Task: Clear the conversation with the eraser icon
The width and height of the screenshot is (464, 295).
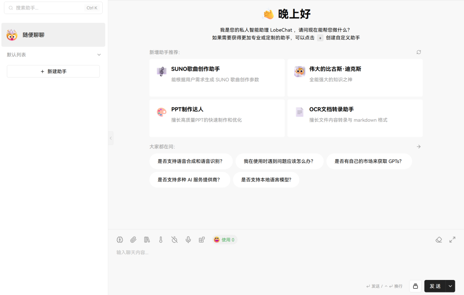Action: [439, 240]
